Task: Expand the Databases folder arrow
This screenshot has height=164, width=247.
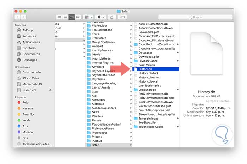Action: (x=178, y=53)
